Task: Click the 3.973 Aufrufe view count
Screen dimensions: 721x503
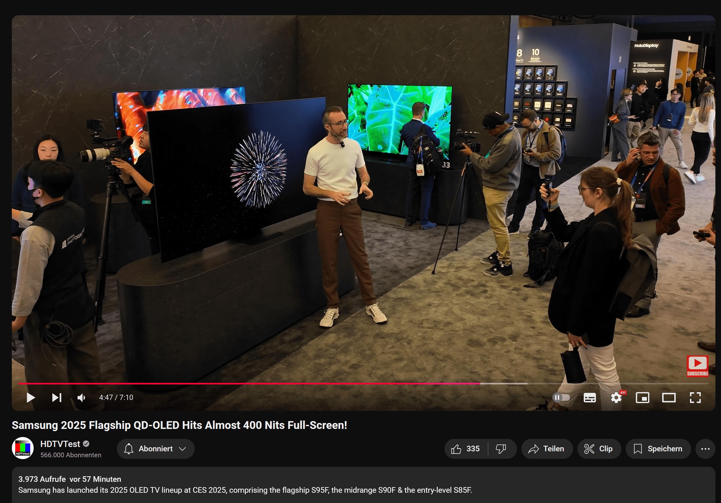Action: (42, 479)
